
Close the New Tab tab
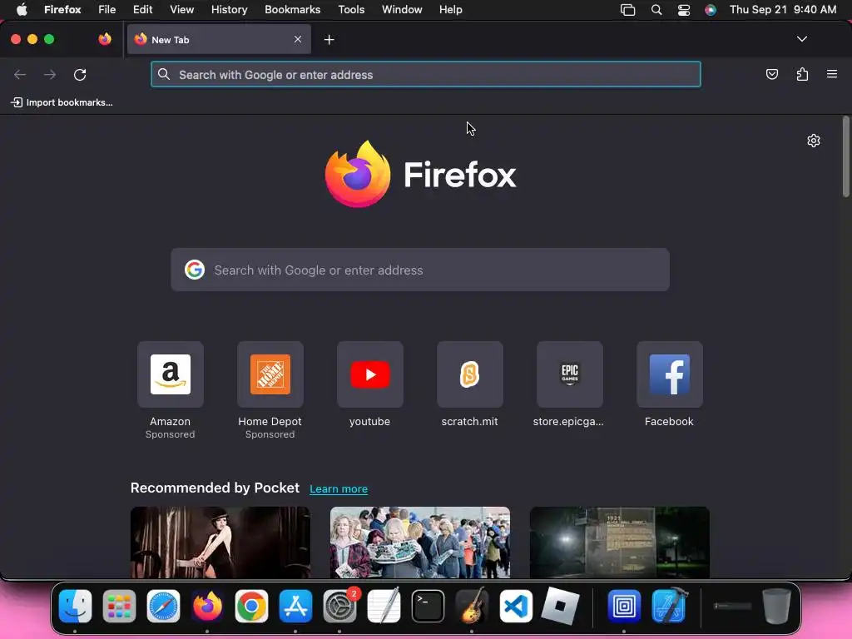pos(298,39)
